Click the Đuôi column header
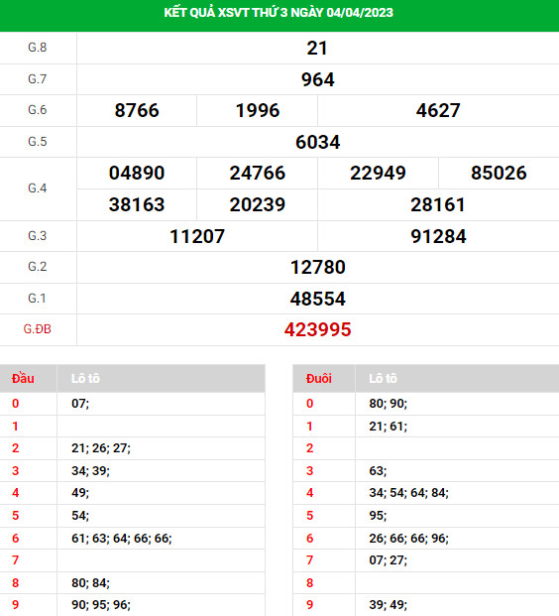This screenshot has height=616, width=559. 319,378
